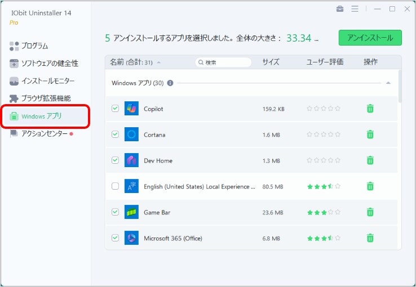The image size is (416, 287).
Task: Click the 操作 column header
Action: (x=370, y=62)
